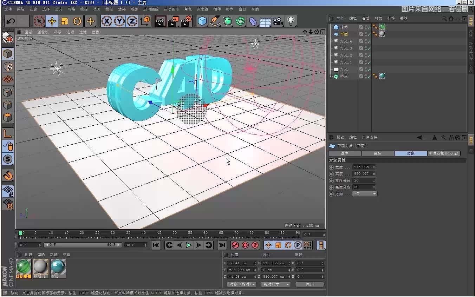Open 平滑着色(Phong) tab
475x297 pixels.
(x=443, y=153)
